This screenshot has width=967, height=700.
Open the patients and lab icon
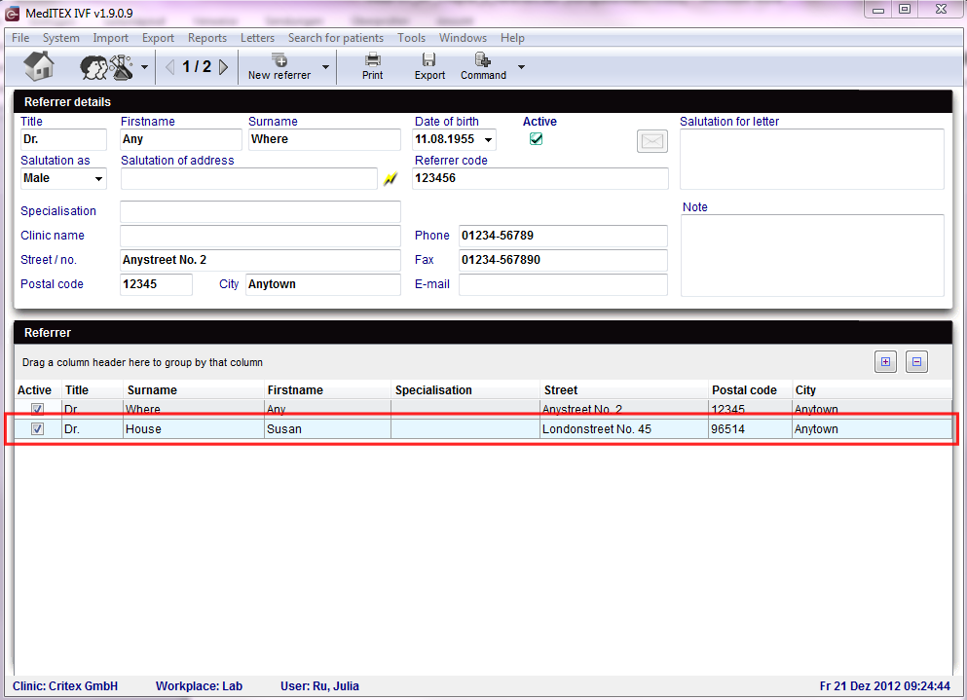coord(107,66)
